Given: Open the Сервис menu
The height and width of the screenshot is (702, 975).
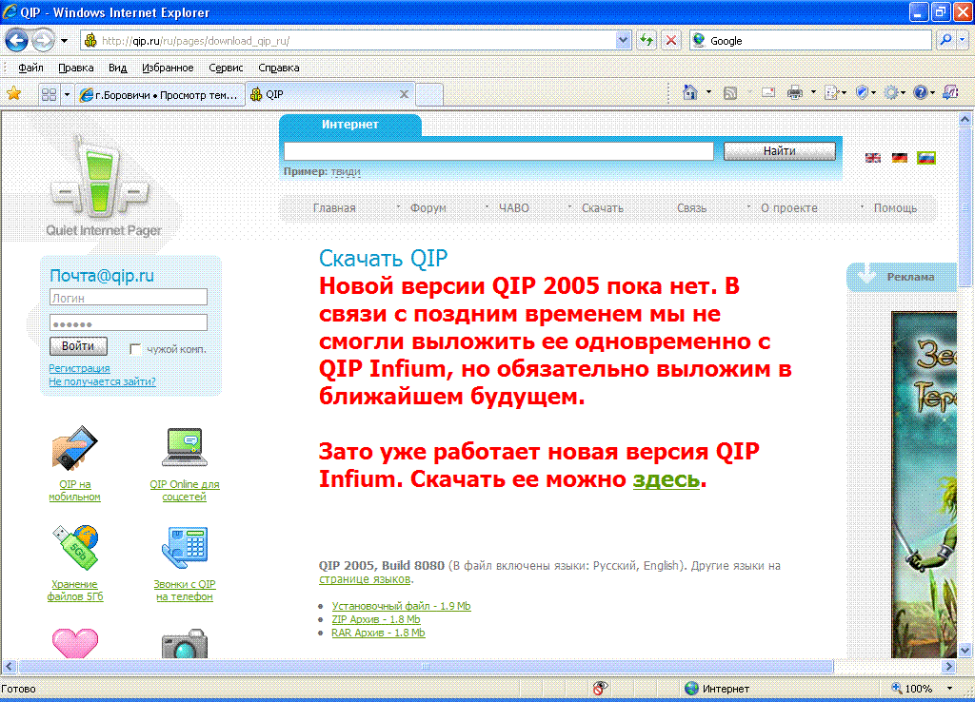Looking at the screenshot, I should pyautogui.click(x=226, y=68).
